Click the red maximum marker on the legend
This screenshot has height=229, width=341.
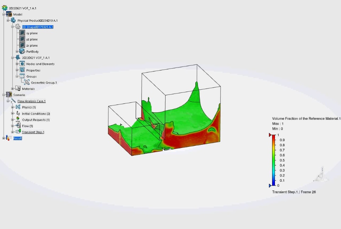(x=270, y=135)
